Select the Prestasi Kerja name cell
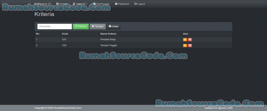The width and height of the screenshot is (267, 111). pos(140,40)
